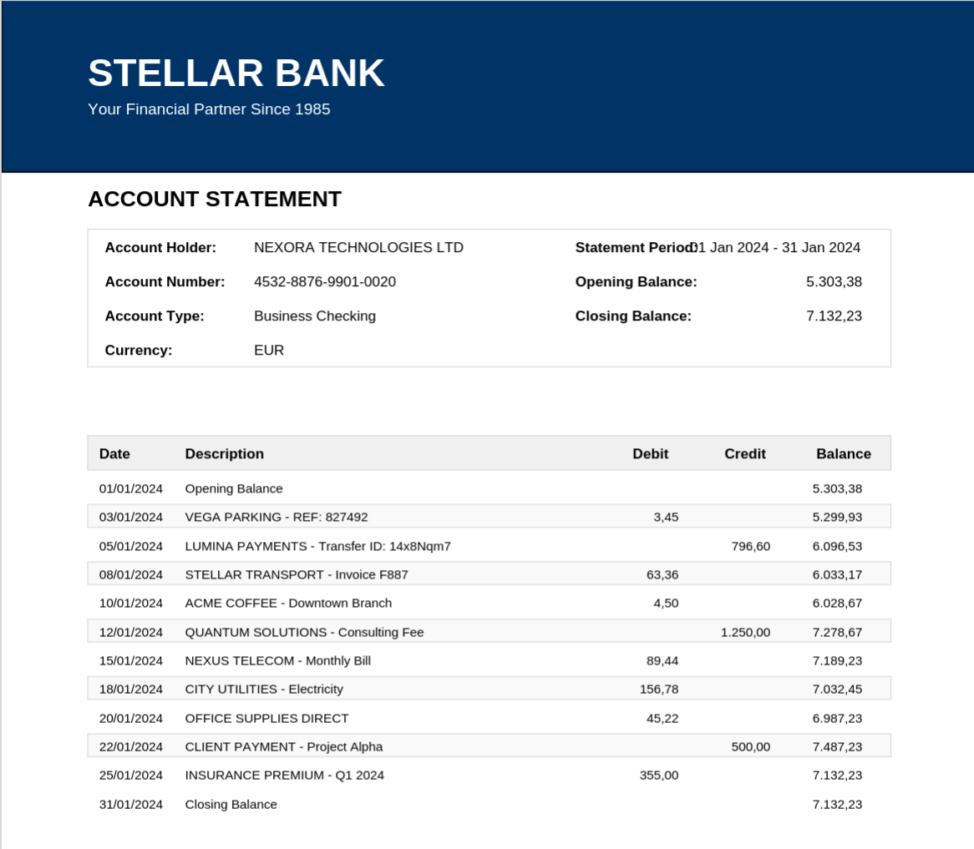Click 'ACME COFFEE - Downtown Branch' description
The width and height of the screenshot is (974, 849).
[288, 604]
